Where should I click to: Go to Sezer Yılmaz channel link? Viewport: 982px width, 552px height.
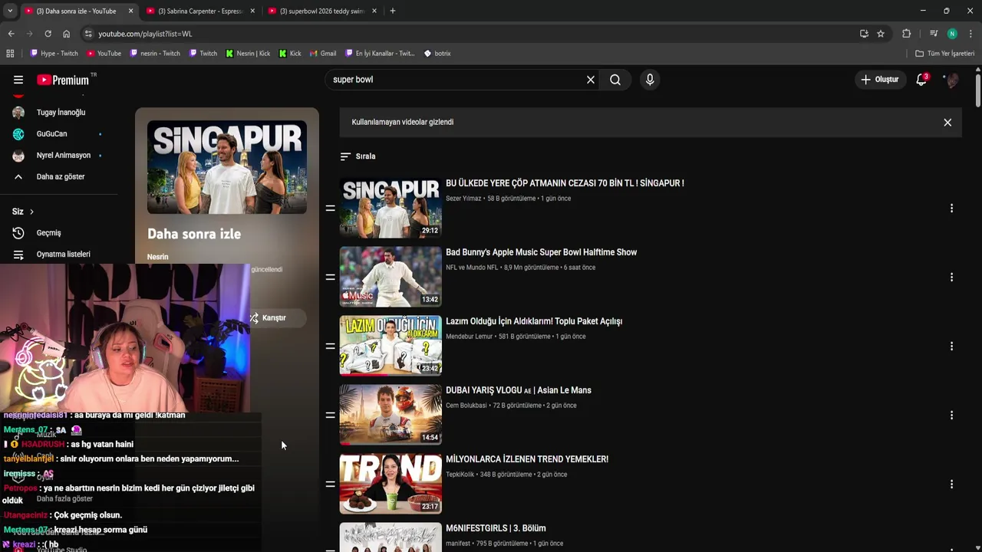point(463,199)
